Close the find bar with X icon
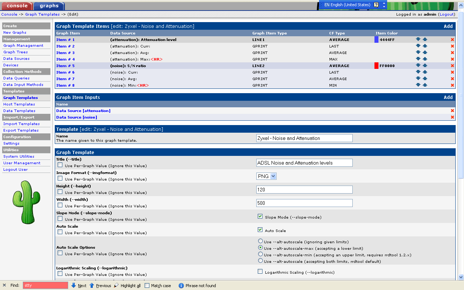Viewport: 464px width, 290px height. pyautogui.click(x=4, y=285)
